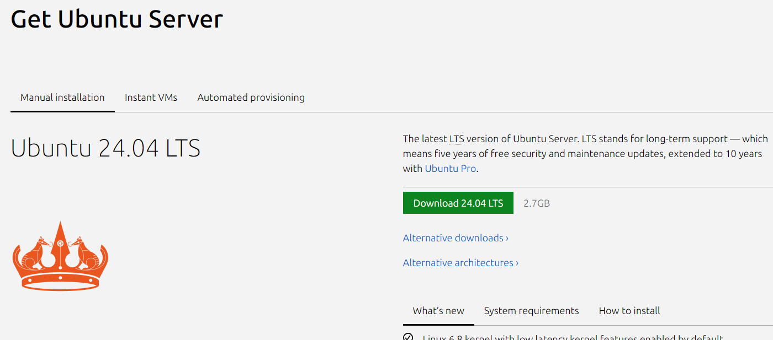The image size is (773, 340).
Task: Select the Automated provisioning tab
Action: [251, 98]
